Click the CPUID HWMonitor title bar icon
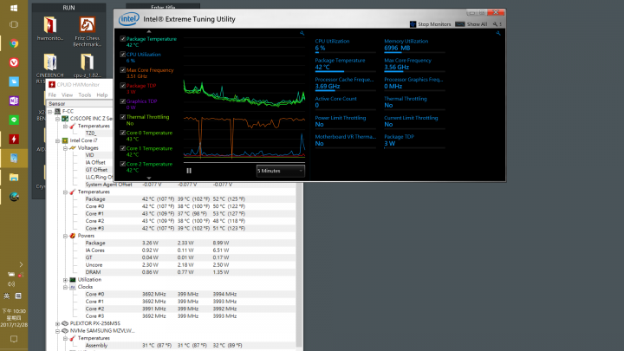Image resolution: width=624 pixels, height=351 pixels. tap(52, 84)
